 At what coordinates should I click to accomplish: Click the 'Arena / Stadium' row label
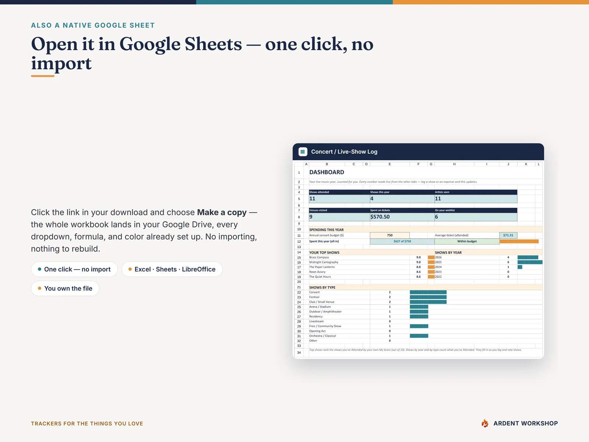[320, 307]
